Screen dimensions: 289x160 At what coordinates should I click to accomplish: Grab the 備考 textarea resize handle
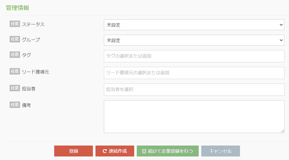[x=283, y=131]
